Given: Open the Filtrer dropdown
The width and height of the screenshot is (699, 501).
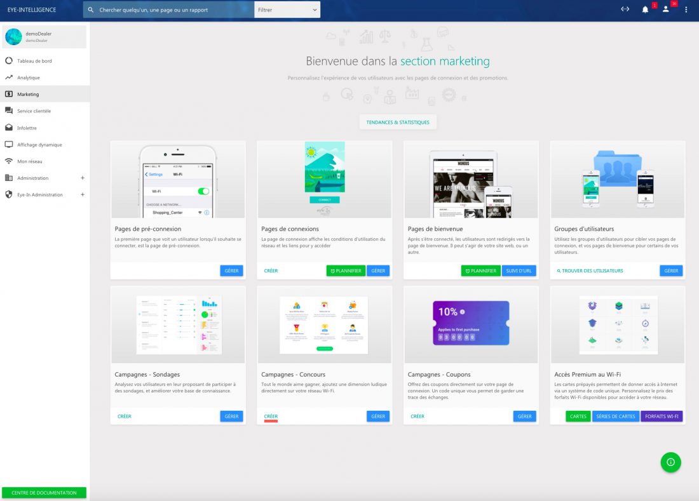Looking at the screenshot, I should 287,10.
